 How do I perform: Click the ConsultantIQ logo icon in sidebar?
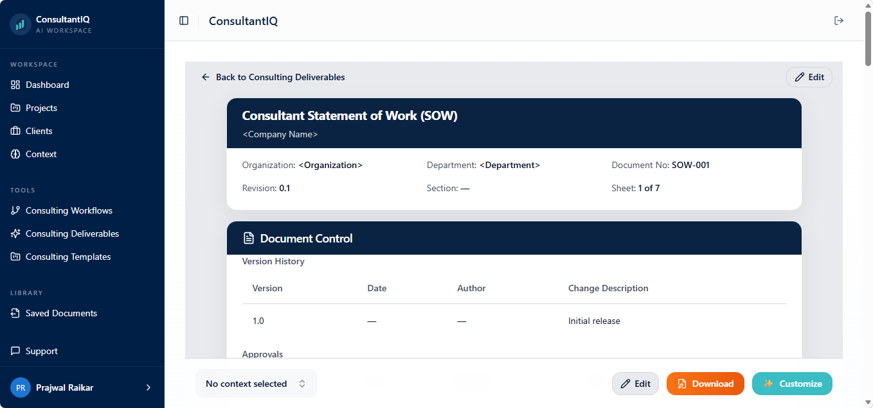click(x=21, y=24)
